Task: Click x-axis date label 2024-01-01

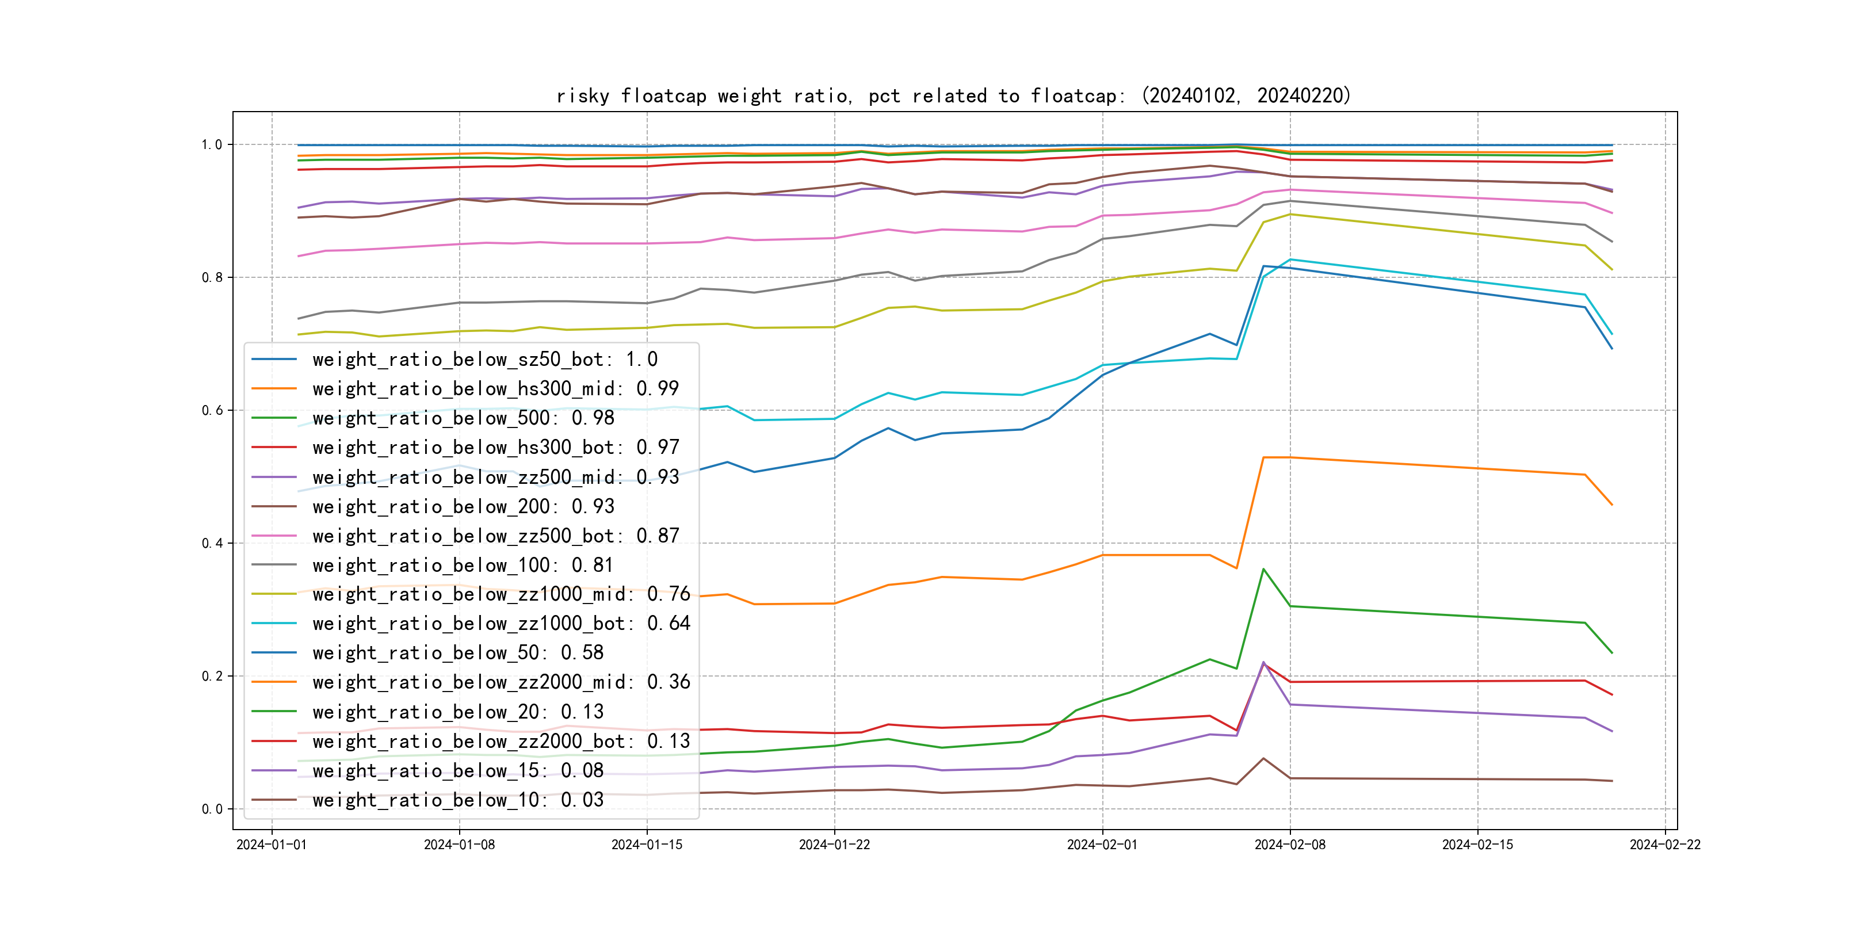Action: click(272, 845)
